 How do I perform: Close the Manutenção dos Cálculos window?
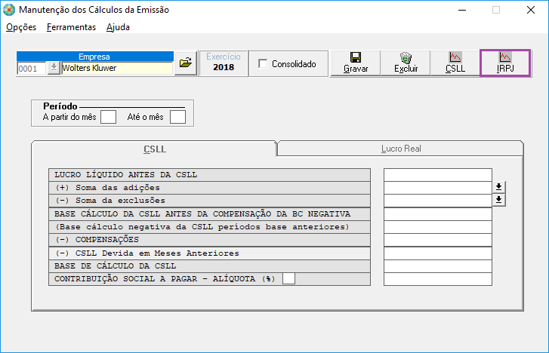click(531, 10)
